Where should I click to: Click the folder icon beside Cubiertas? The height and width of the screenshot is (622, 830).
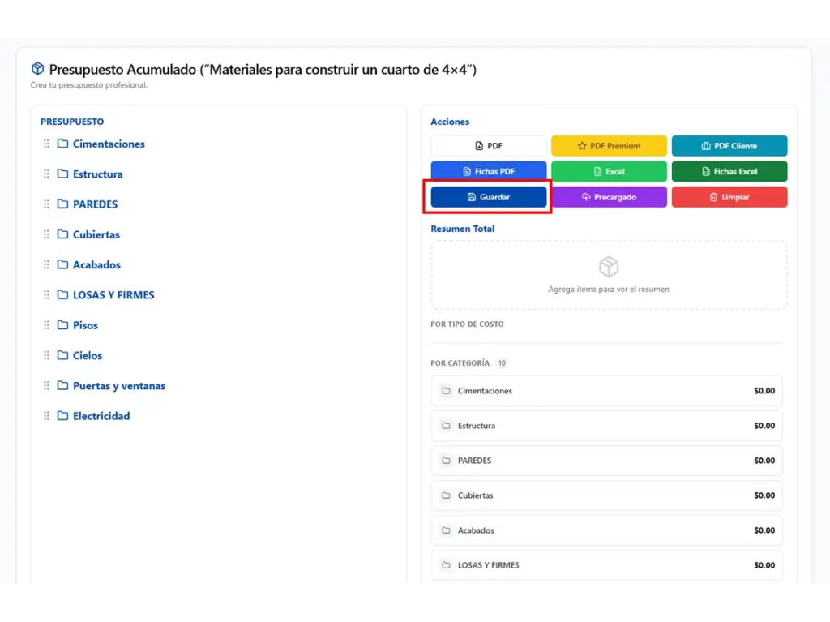click(x=62, y=234)
